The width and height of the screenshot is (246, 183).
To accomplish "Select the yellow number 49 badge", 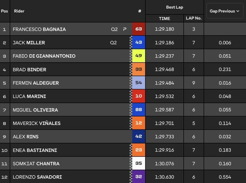I will click(x=138, y=56).
